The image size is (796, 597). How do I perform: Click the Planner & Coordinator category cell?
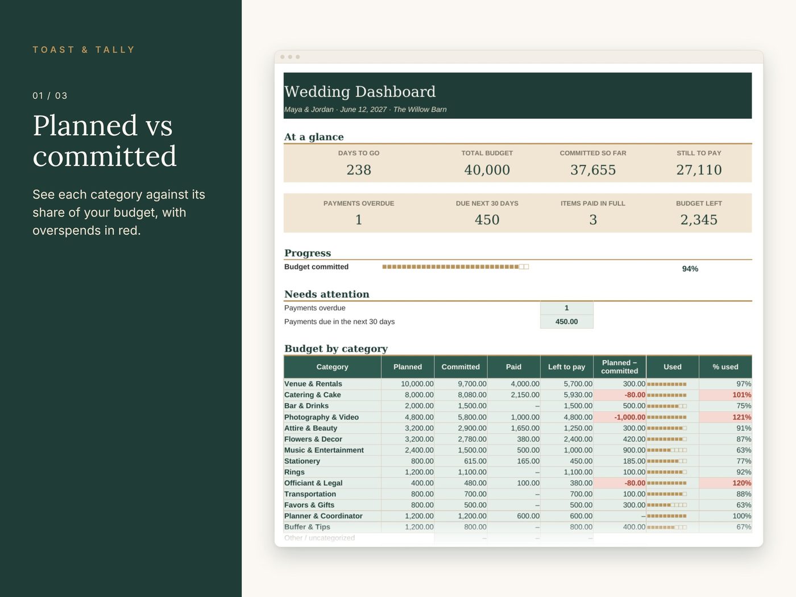click(x=333, y=516)
